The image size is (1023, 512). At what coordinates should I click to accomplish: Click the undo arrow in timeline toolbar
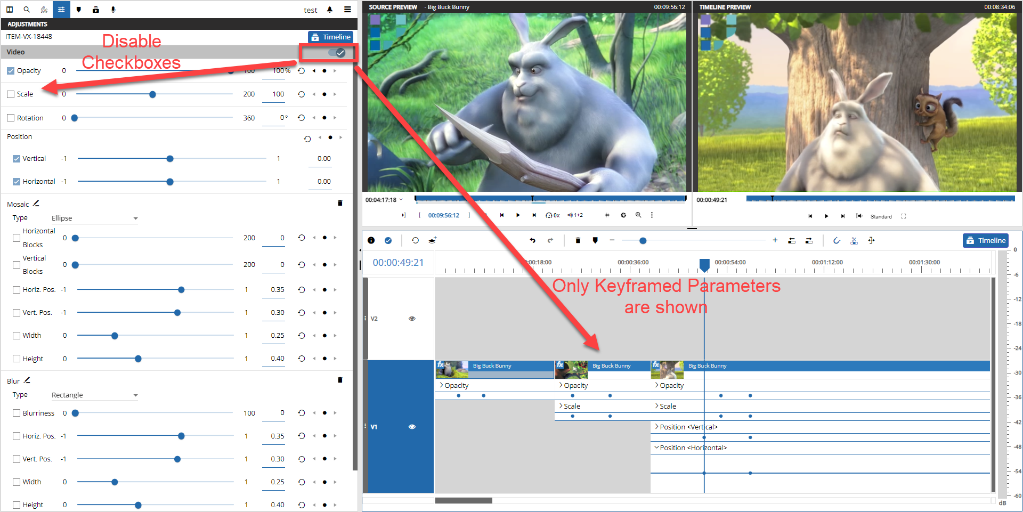532,241
